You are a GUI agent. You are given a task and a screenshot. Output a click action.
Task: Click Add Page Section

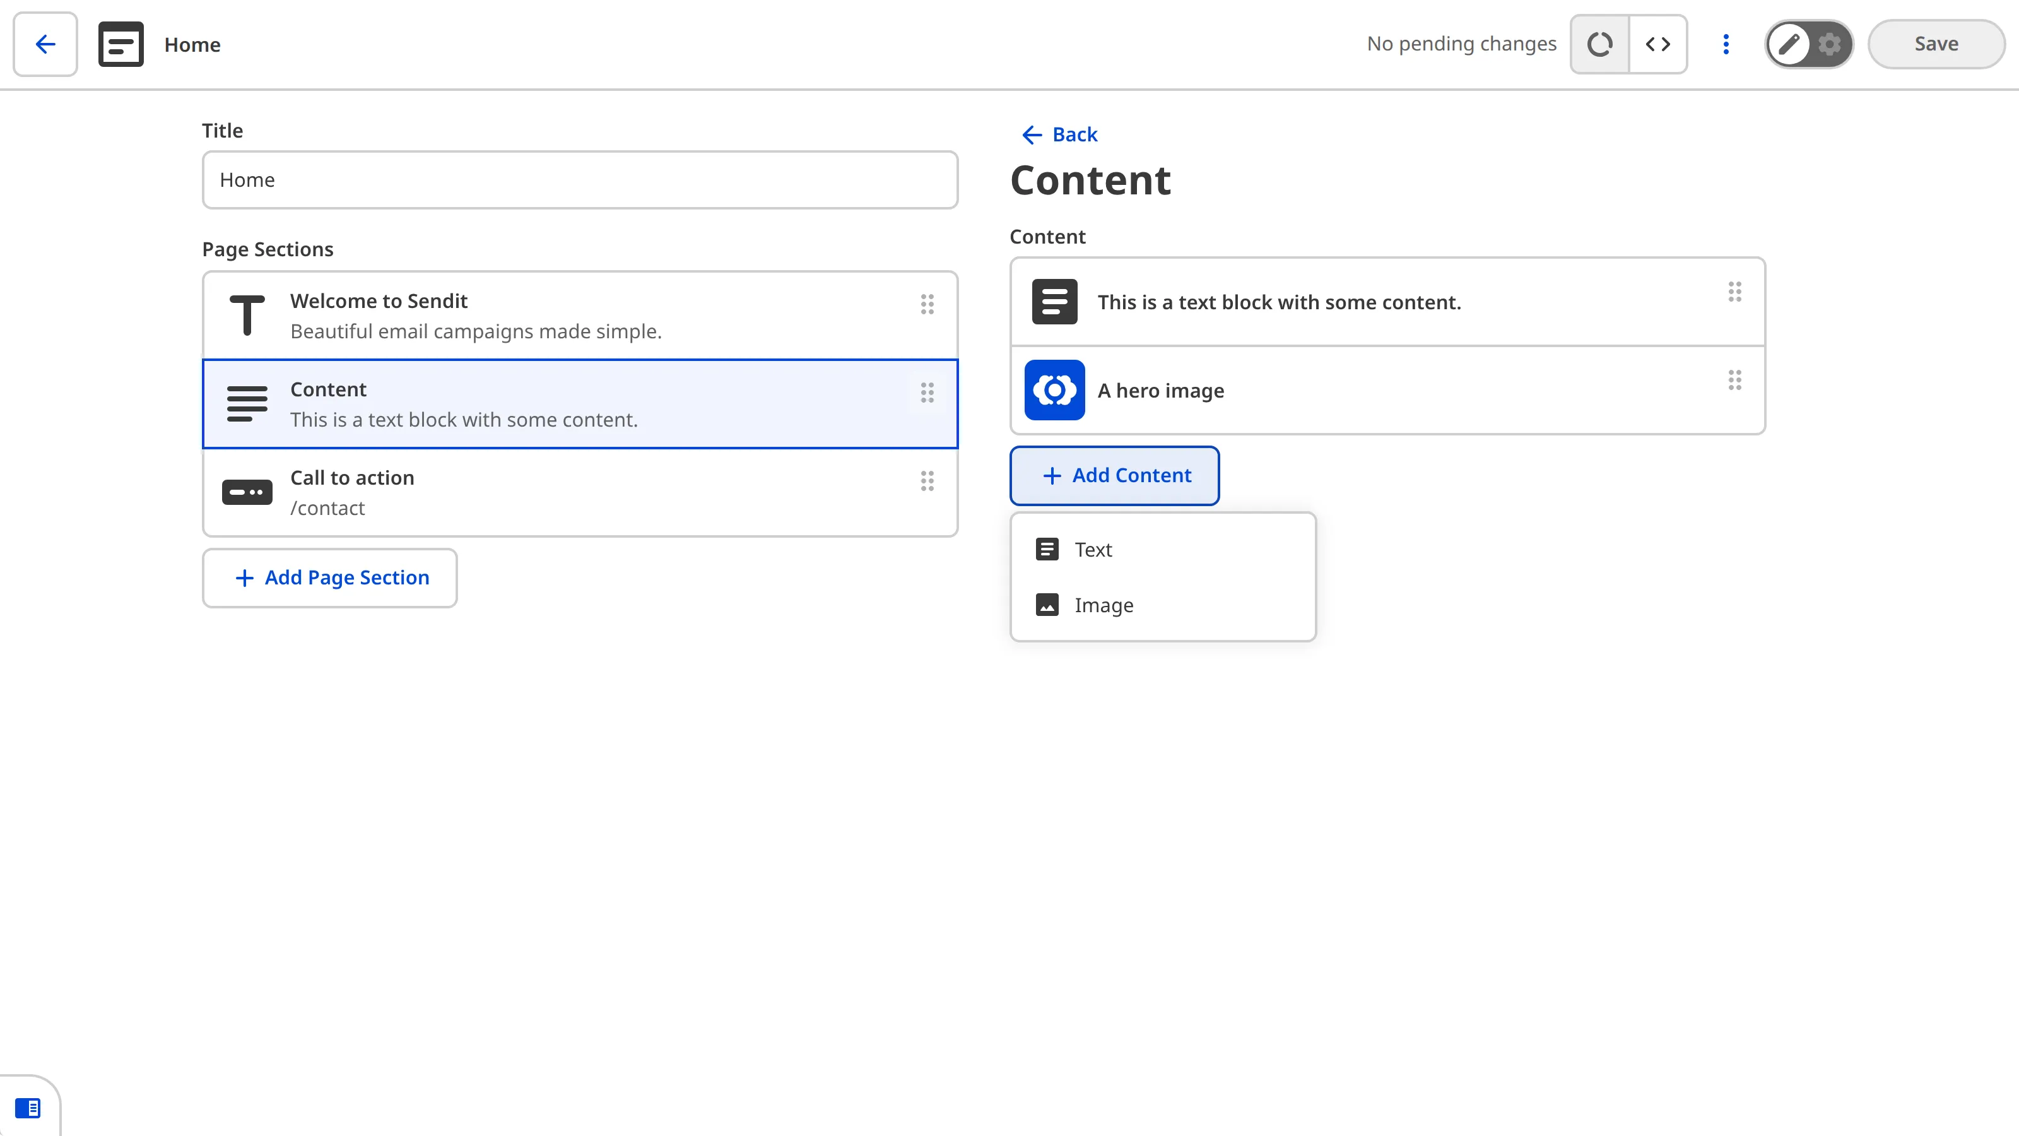(x=329, y=578)
